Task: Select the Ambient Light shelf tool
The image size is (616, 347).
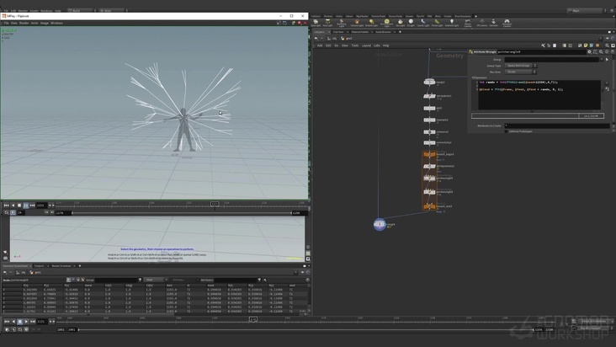Action: point(451,23)
